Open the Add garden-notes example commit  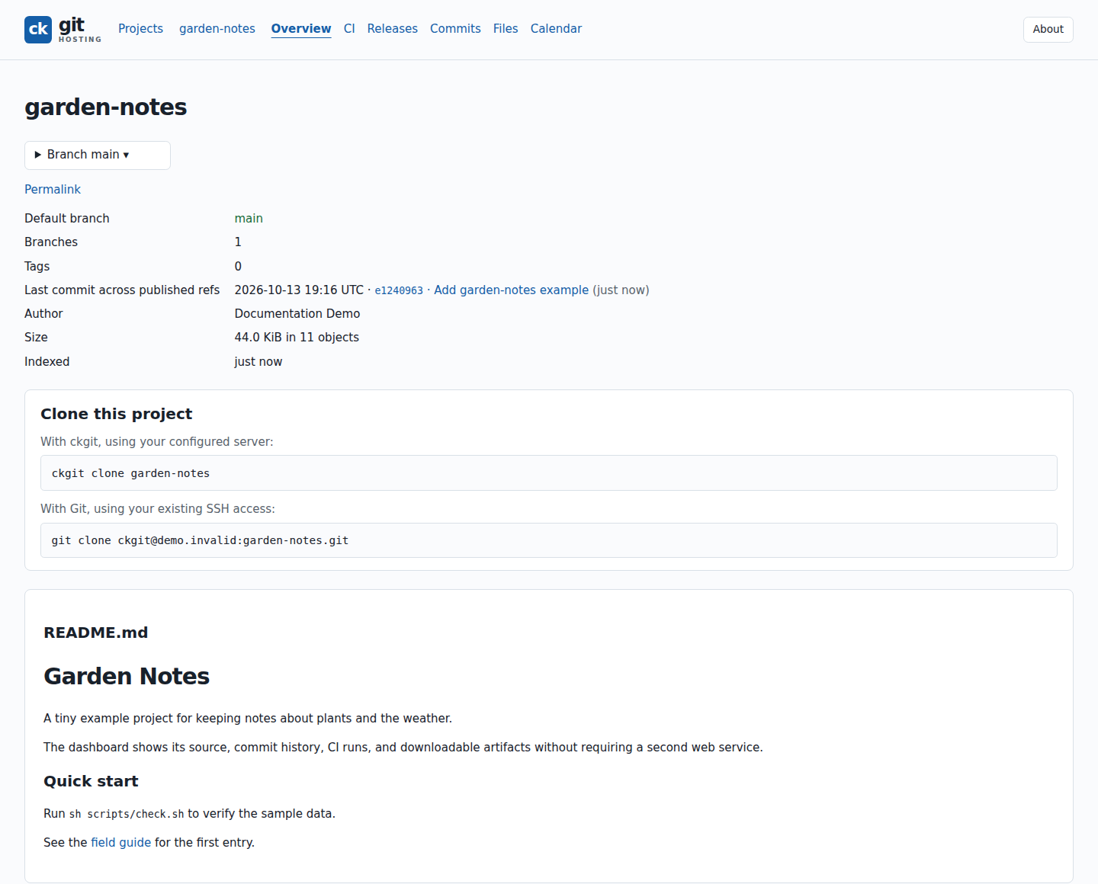click(x=511, y=290)
